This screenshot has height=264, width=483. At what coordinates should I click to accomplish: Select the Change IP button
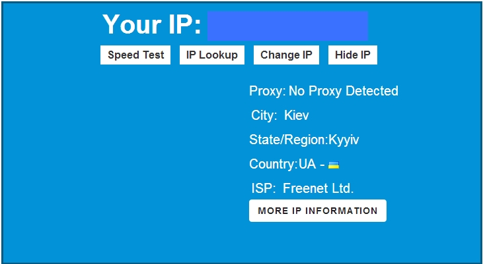pos(286,55)
